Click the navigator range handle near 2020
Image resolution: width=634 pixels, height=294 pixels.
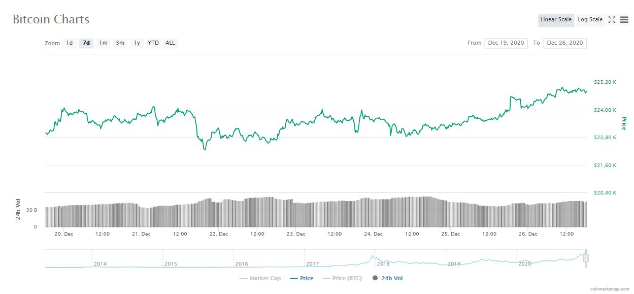585,258
